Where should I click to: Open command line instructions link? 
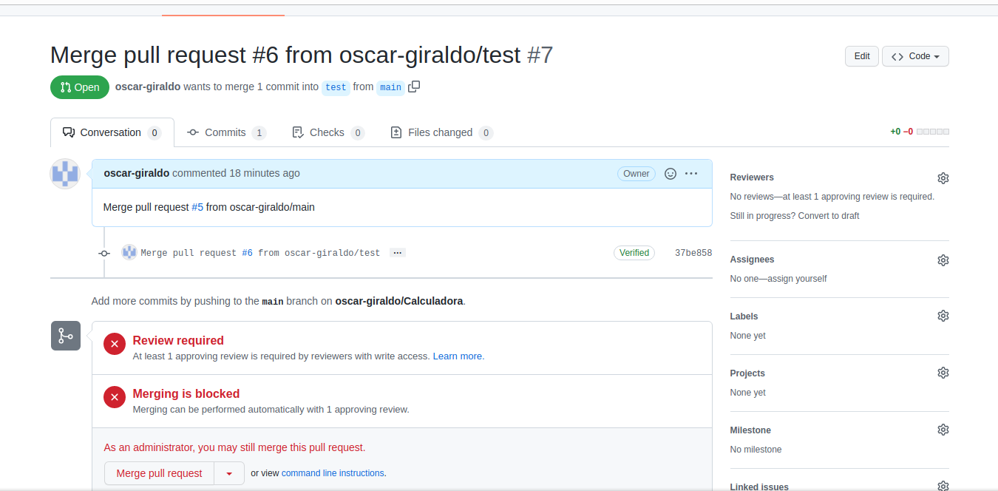(333, 473)
